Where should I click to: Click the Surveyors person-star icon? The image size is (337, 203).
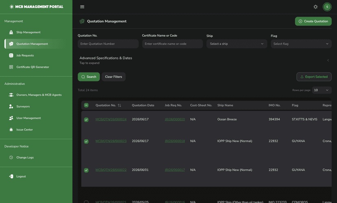11,106
